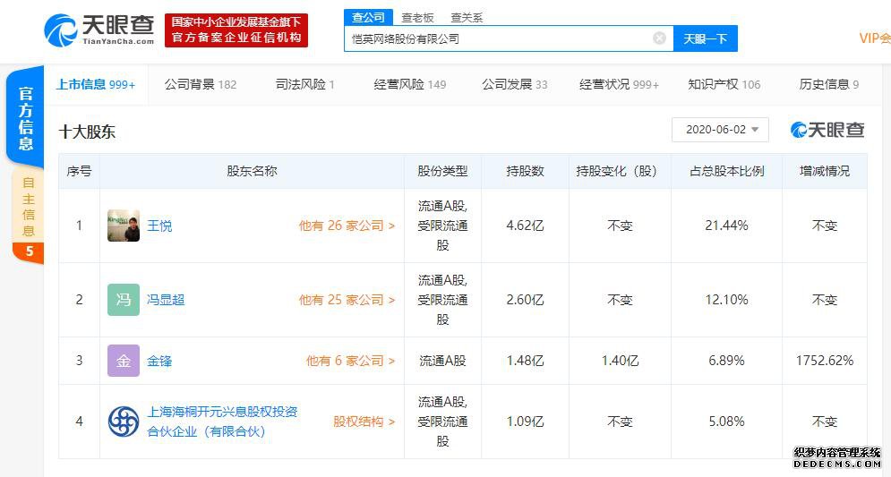This screenshot has width=891, height=477.
Task: Click the red 国家中小企业发展基金旗下 banner
Action: pyautogui.click(x=236, y=30)
